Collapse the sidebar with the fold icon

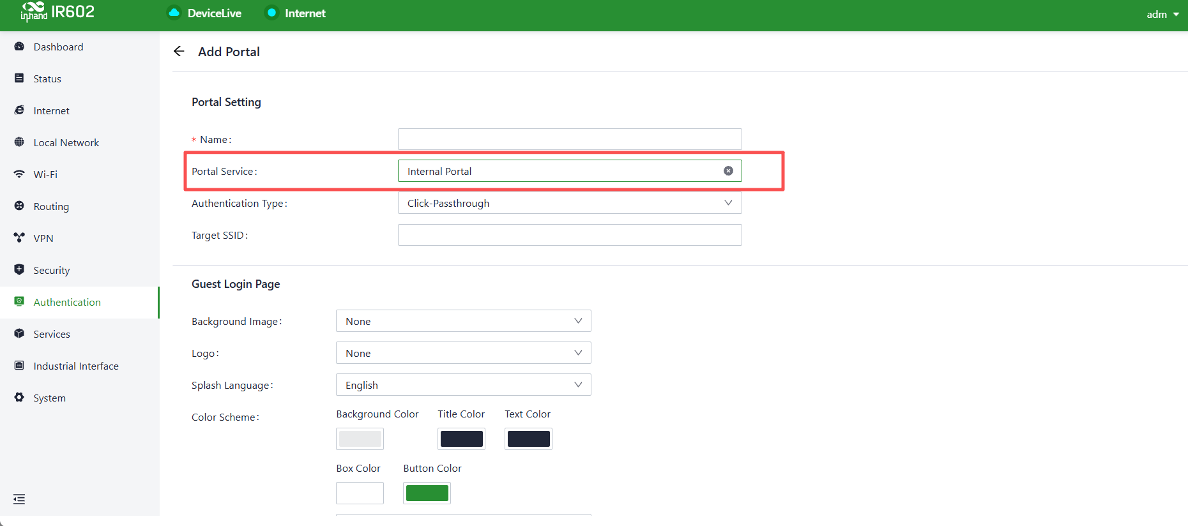point(19,499)
